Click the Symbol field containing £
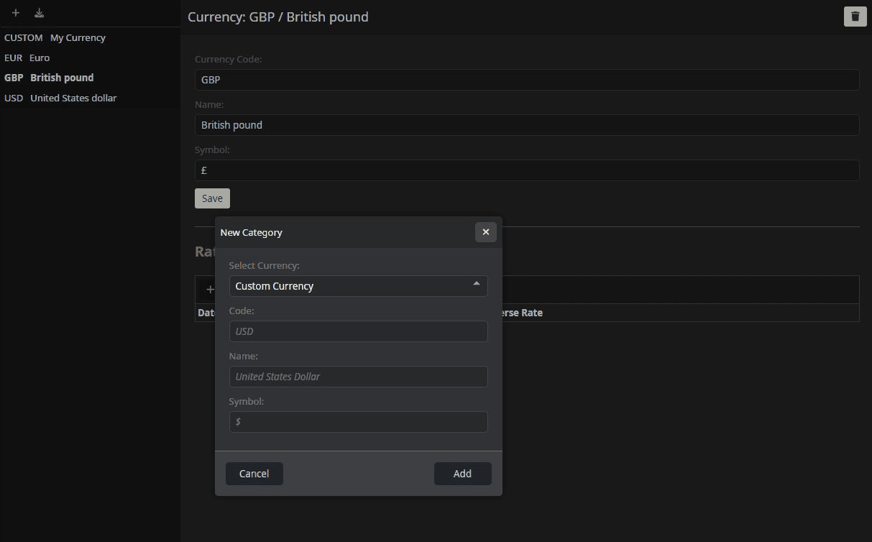Screen dimensions: 872x542 pos(527,170)
